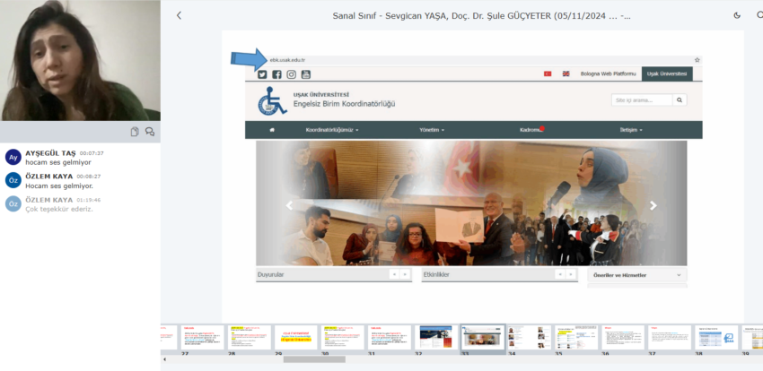The image size is (763, 371).
Task: Click the YouTube icon on the slide
Action: pos(305,74)
